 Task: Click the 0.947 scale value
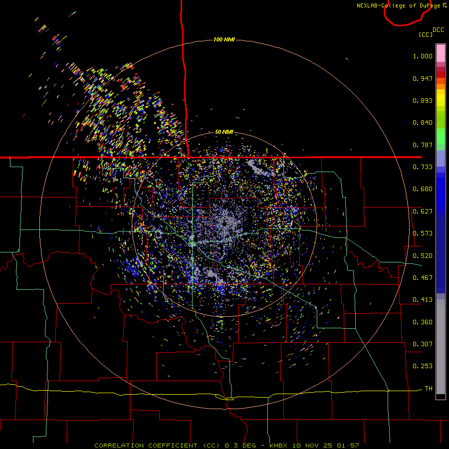[x=423, y=78]
